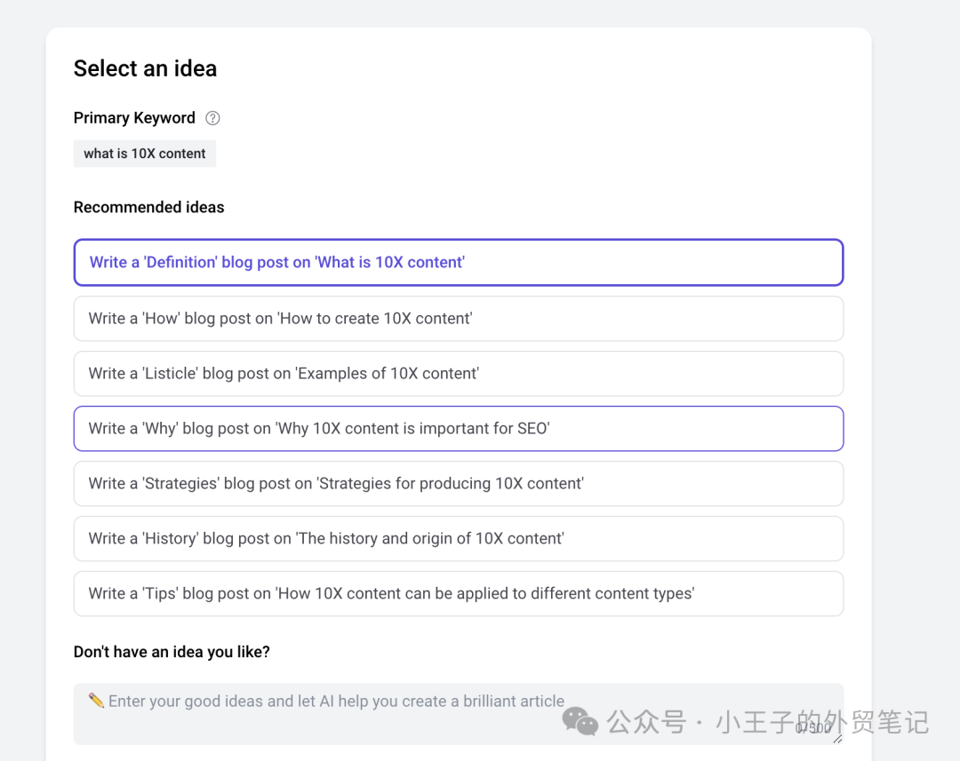This screenshot has height=761, width=960.
Task: Select the 'Tips' different content types idea
Action: click(458, 593)
